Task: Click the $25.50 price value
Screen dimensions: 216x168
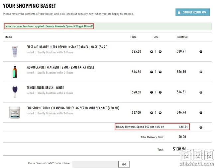Action: point(136,51)
